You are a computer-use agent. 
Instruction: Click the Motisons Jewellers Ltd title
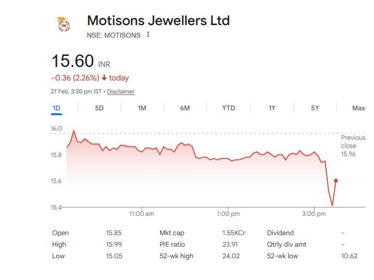pyautogui.click(x=158, y=21)
